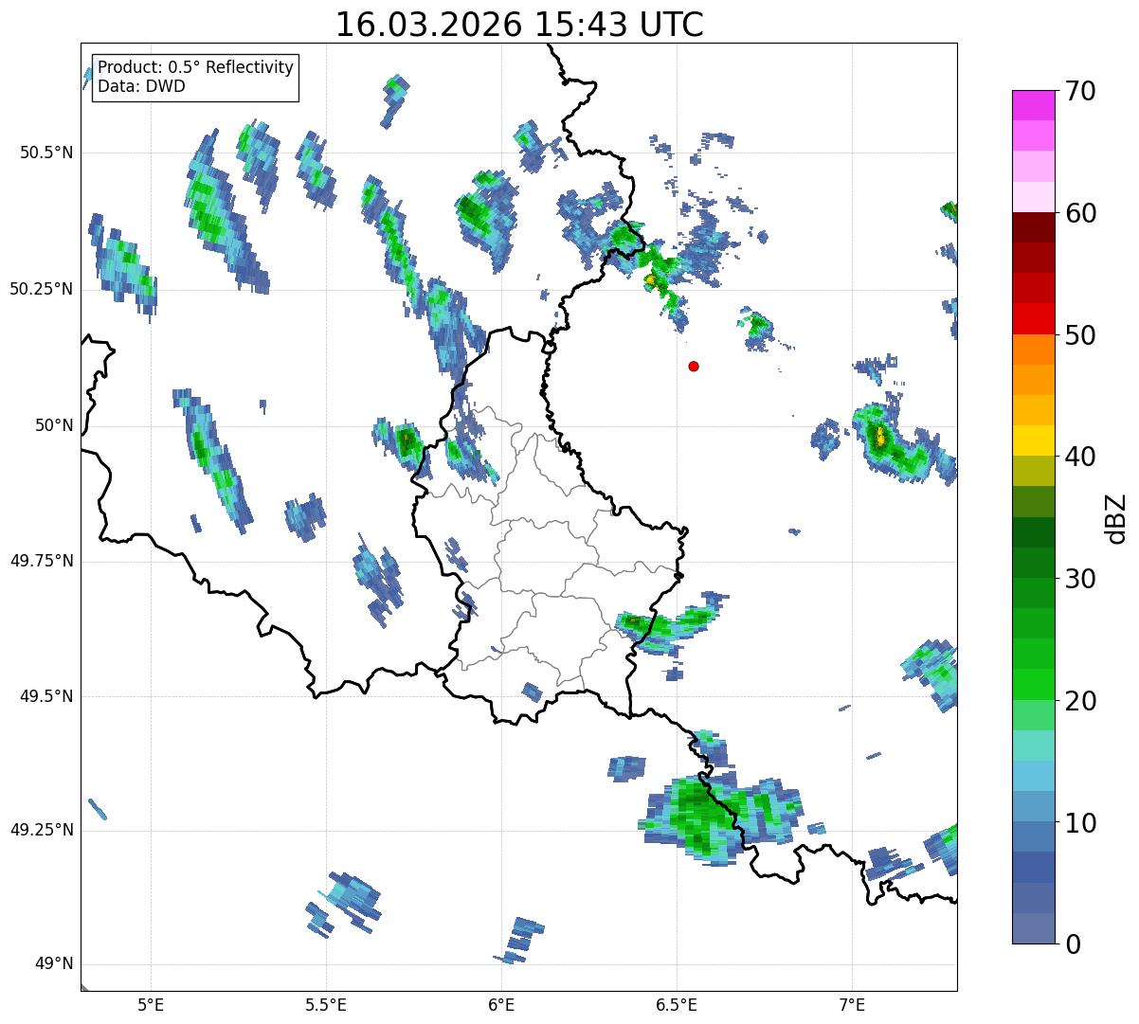1139x1024 pixels.
Task: Click the 7°E longitude tick label
Action: point(852,1004)
